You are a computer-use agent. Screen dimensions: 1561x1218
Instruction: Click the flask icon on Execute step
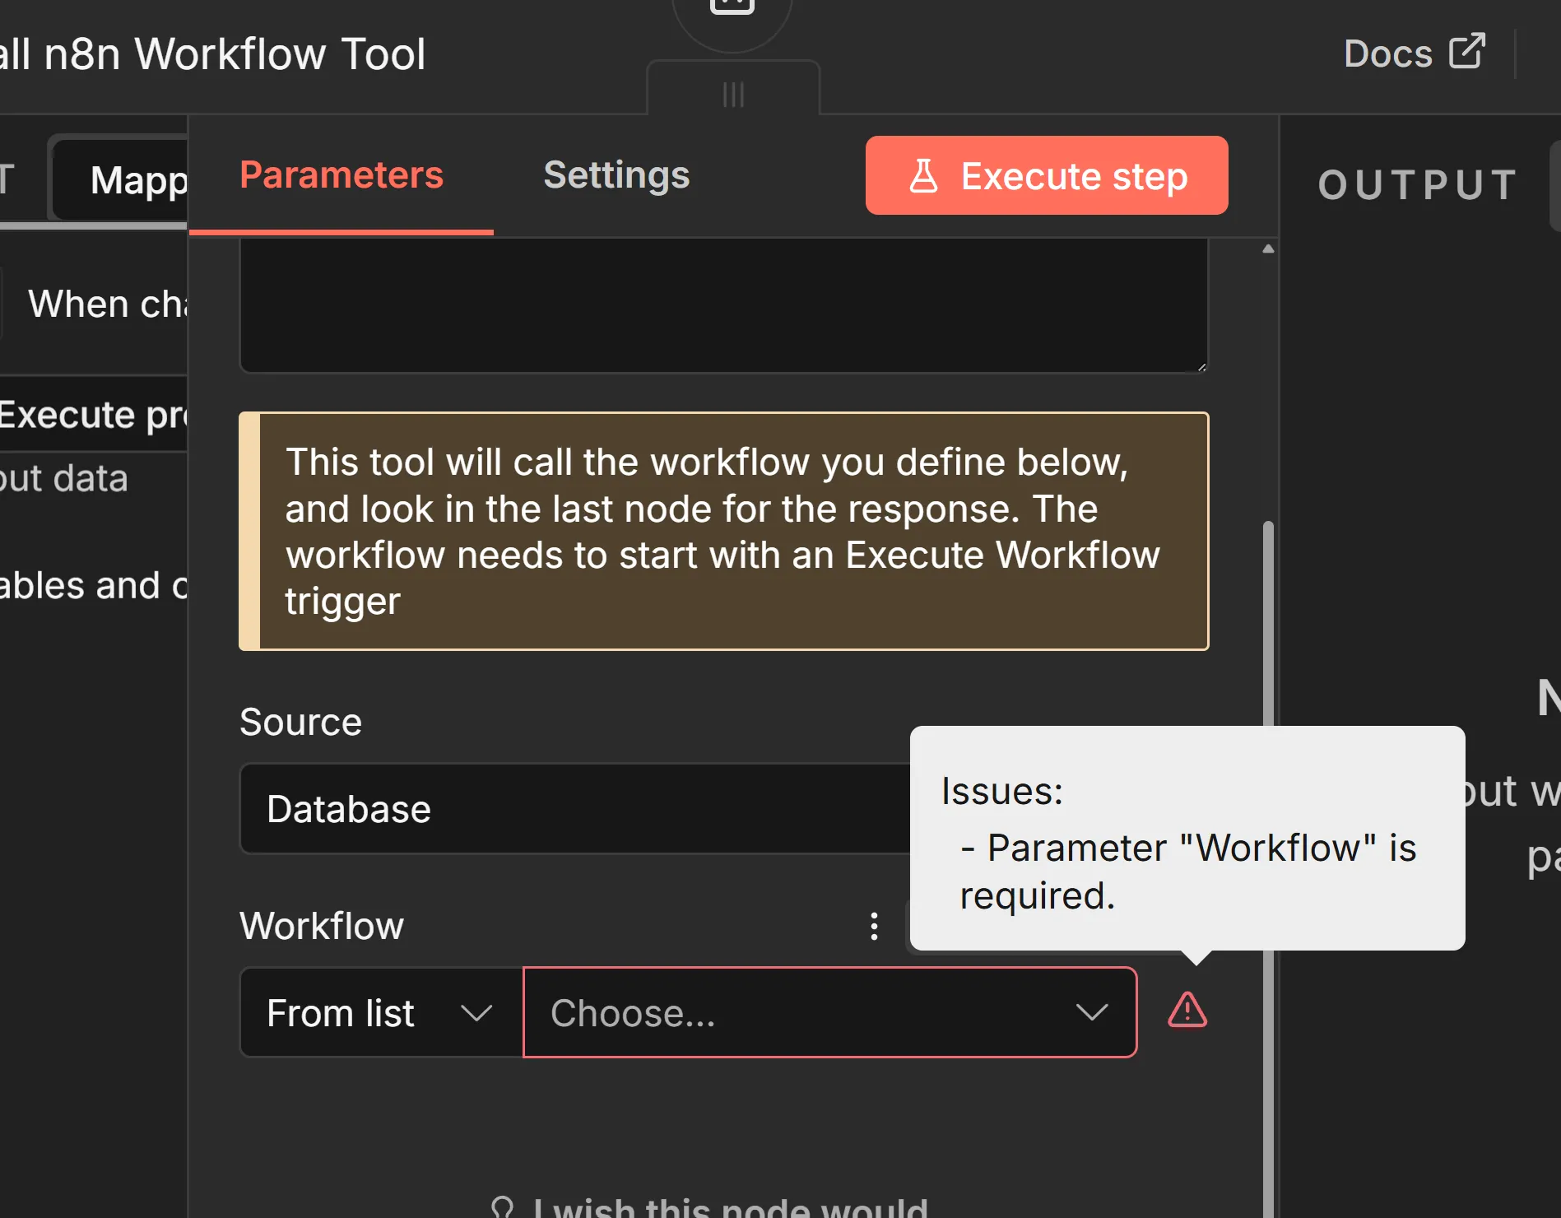923,176
